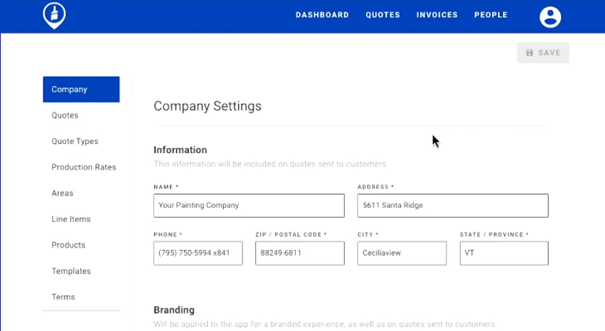
Task: Click the company Name input field
Action: click(249, 205)
